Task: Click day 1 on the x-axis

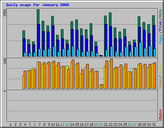Action: pos(11,124)
